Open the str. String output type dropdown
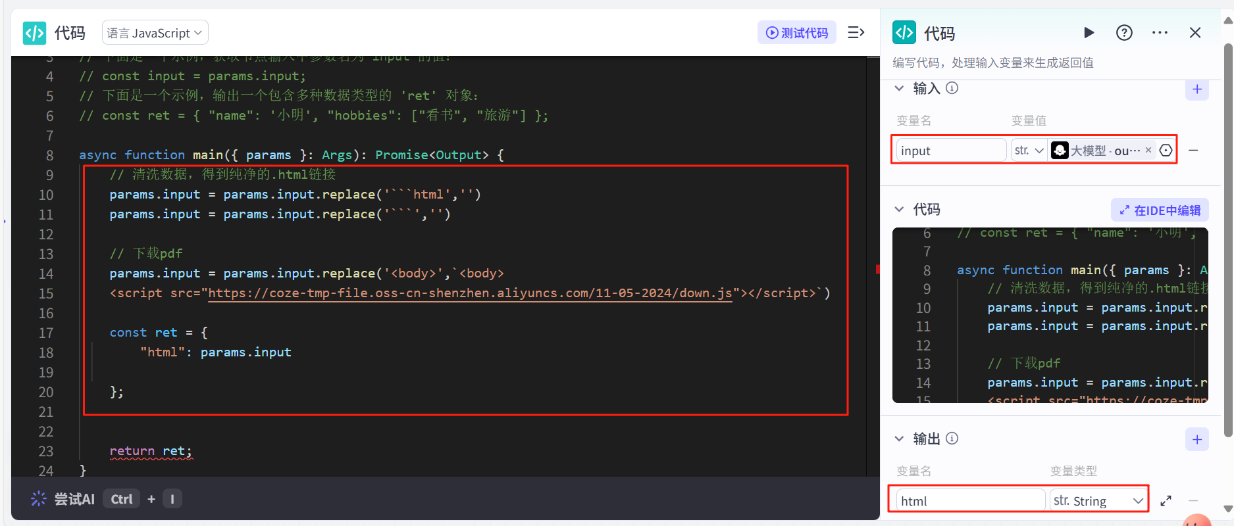1234x526 pixels. [x=1098, y=501]
